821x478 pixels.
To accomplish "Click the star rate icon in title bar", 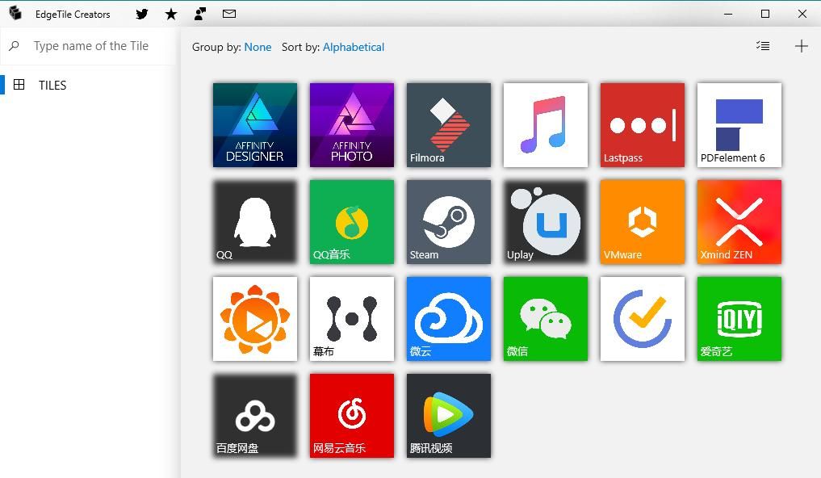I will 170,15.
